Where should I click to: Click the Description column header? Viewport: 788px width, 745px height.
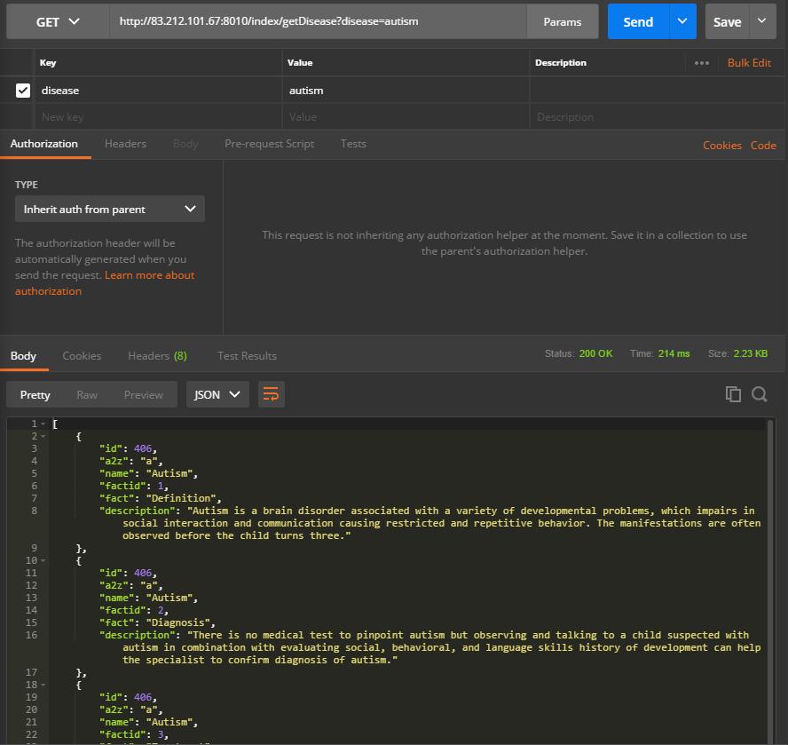click(560, 63)
